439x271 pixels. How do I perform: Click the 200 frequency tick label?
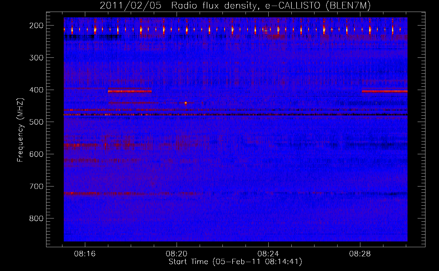(36, 25)
